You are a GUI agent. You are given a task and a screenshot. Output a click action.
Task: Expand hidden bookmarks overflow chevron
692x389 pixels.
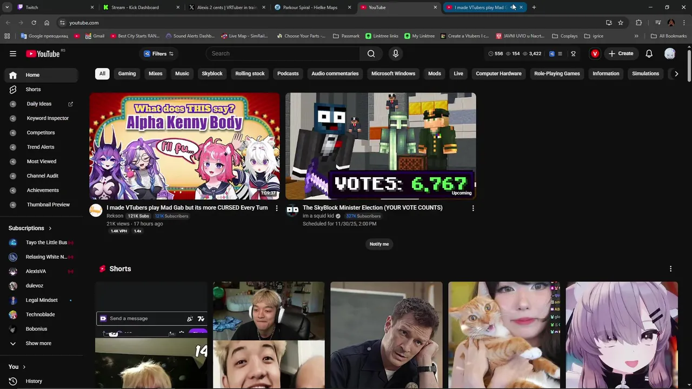[636, 36]
